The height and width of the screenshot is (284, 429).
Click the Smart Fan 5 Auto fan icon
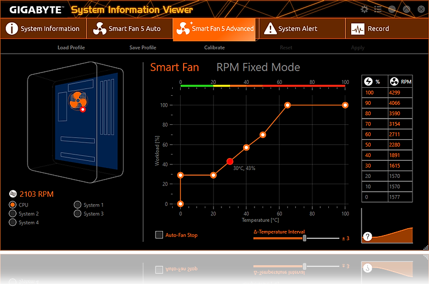(100, 29)
